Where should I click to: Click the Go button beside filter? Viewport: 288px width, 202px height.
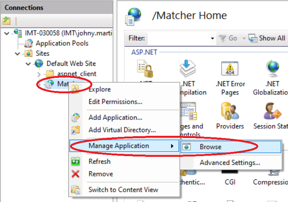[x=228, y=38]
